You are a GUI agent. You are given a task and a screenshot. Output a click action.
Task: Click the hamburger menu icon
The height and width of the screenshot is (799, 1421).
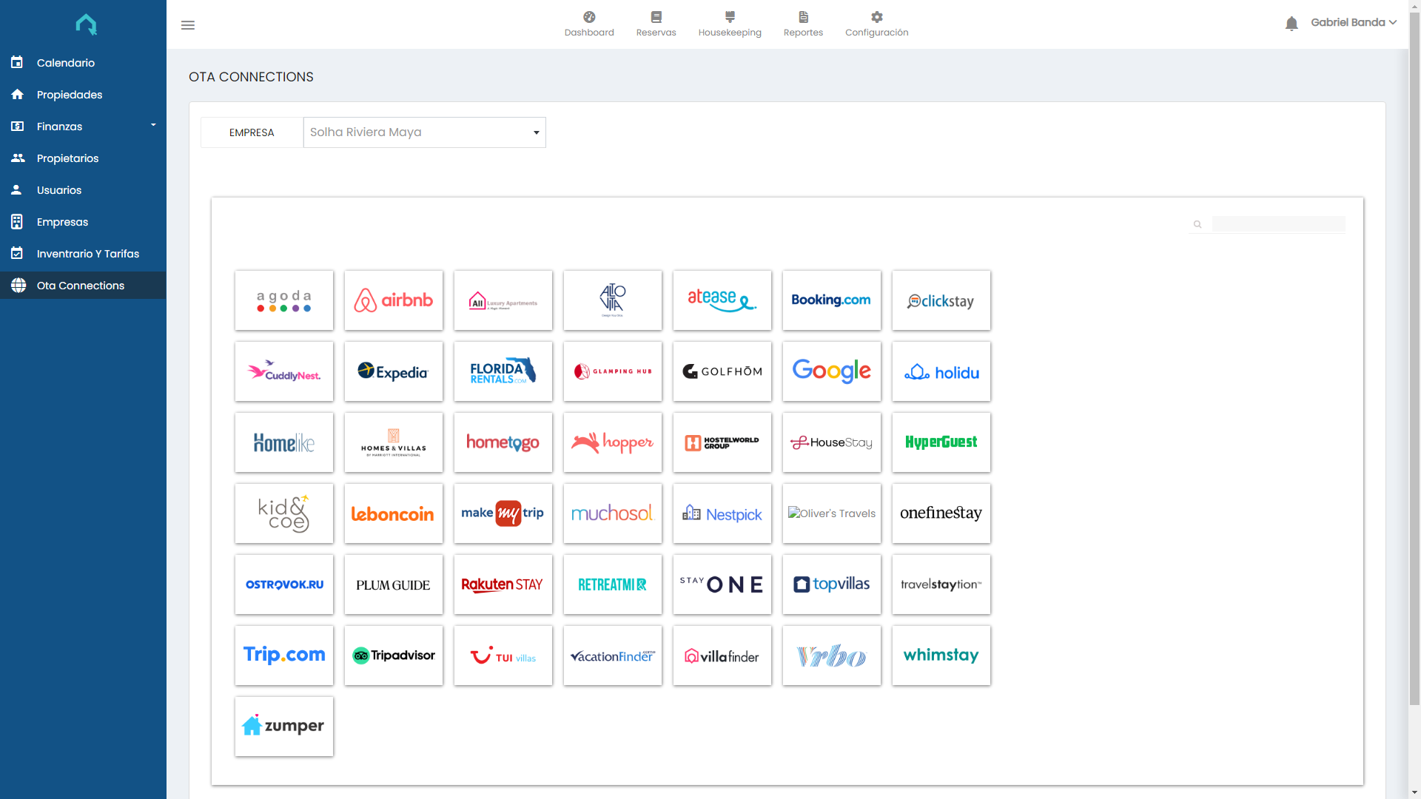pos(188,25)
